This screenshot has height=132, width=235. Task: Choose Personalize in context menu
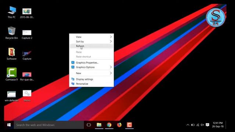point(91,84)
